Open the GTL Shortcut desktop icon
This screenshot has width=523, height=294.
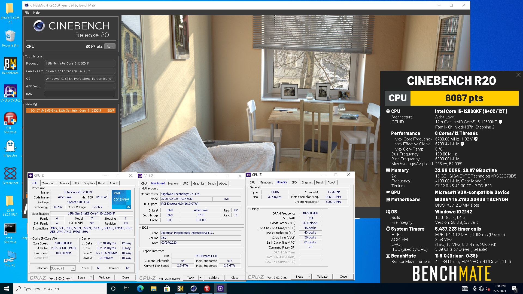10,122
